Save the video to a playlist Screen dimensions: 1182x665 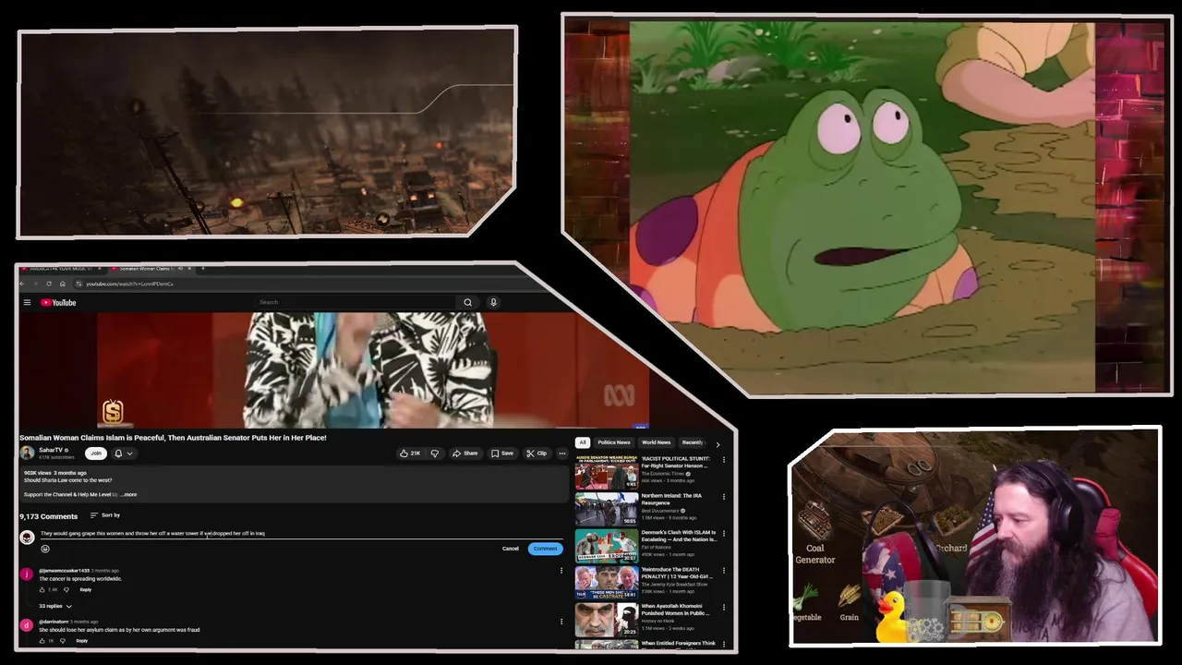502,453
